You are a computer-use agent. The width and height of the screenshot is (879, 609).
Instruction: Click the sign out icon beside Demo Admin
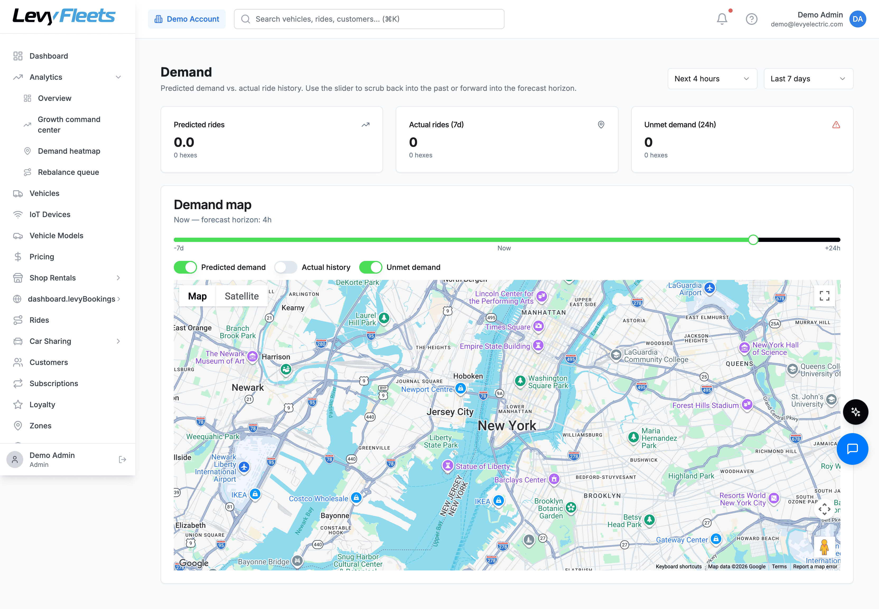(123, 460)
